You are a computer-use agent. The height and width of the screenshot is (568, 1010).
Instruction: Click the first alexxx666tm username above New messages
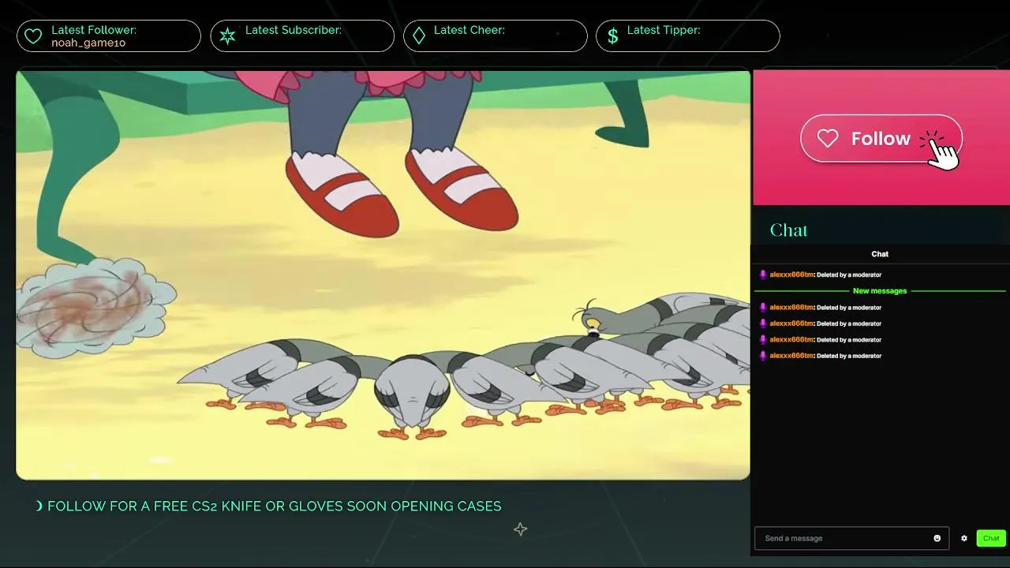pos(791,275)
